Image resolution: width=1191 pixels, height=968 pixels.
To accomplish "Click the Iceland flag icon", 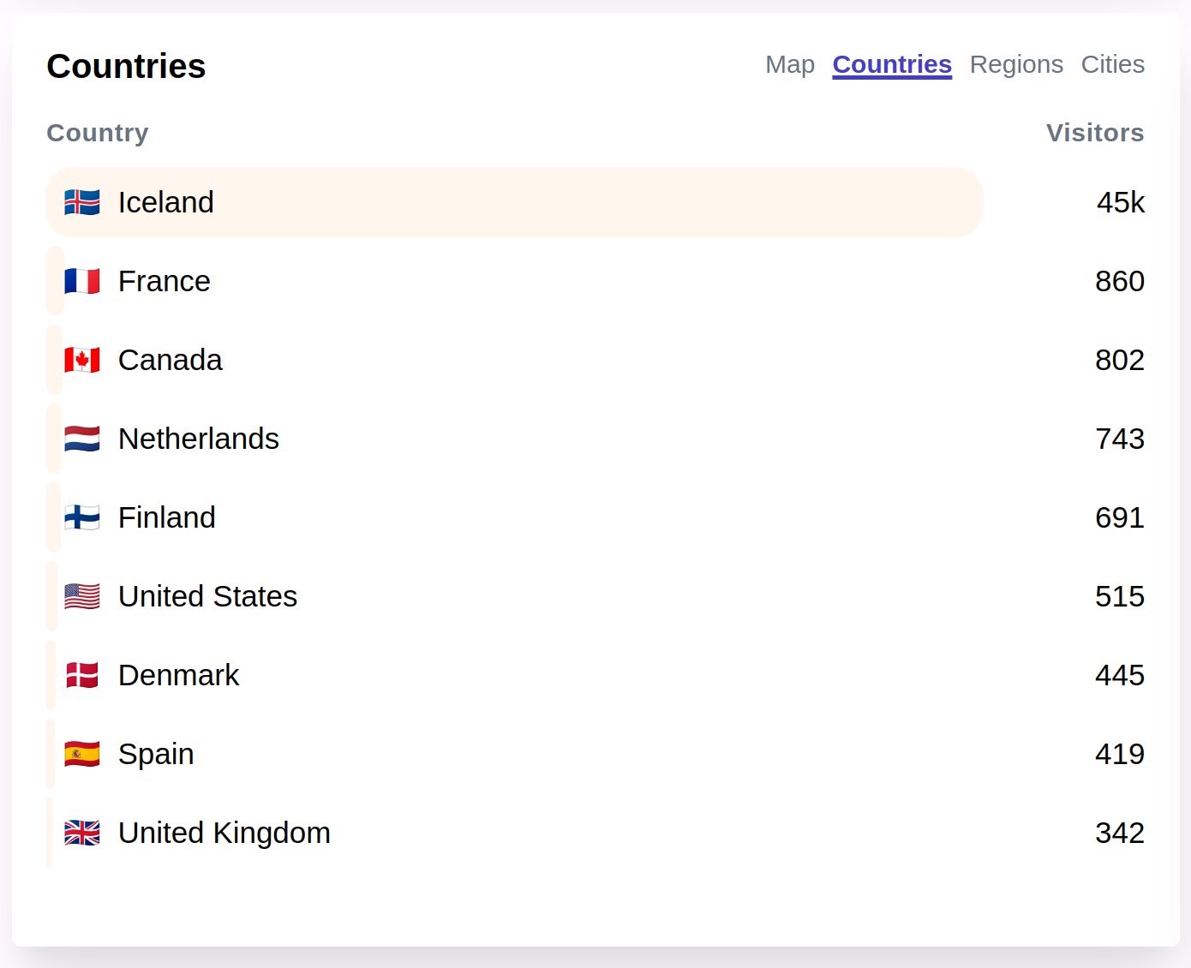I will (x=82, y=202).
